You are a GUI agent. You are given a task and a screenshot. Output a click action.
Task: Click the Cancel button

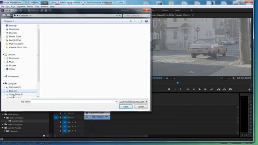(141, 107)
